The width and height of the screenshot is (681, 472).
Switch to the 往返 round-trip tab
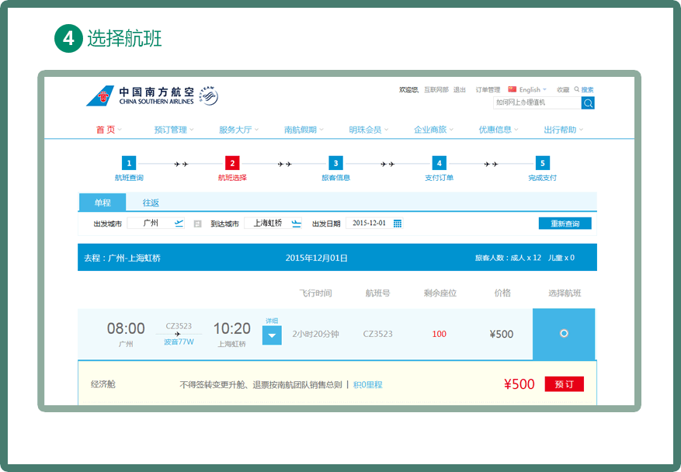coord(151,203)
